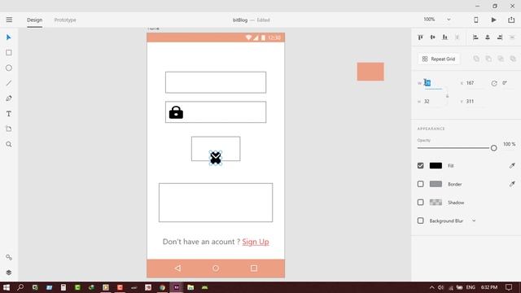Click the X position field 167
521x293 pixels.
(475, 83)
